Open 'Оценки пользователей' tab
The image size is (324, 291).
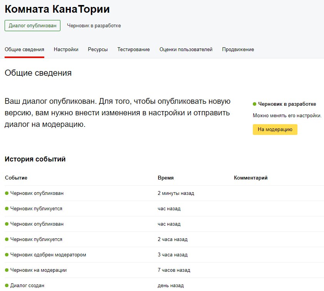coord(186,50)
